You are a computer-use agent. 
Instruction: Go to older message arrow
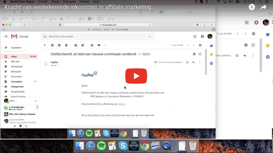click(x=194, y=45)
